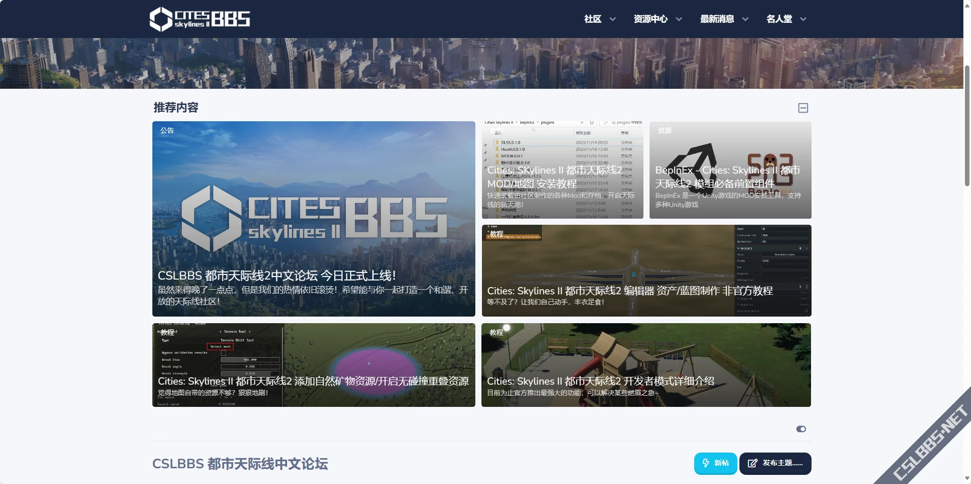Click the 推荐内容 section title
The height and width of the screenshot is (484, 971).
click(176, 108)
